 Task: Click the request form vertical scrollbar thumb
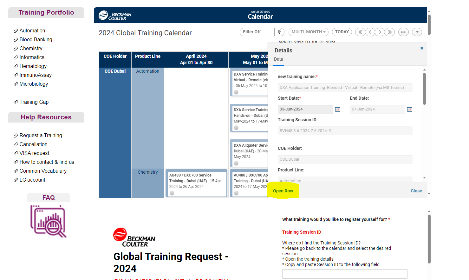[429, 239]
